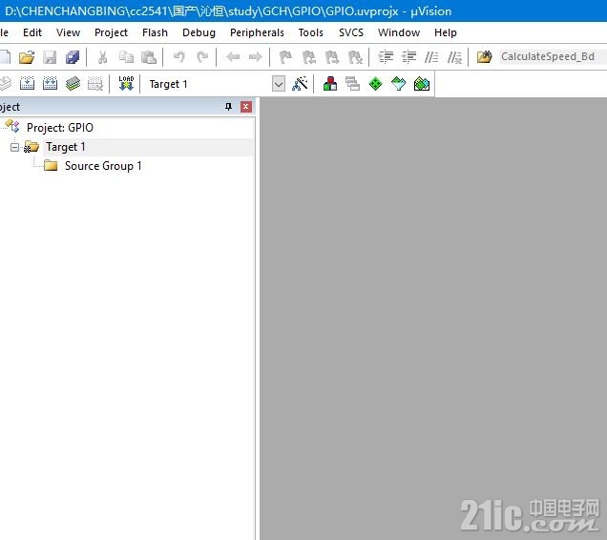The image size is (607, 540).
Task: Open the Project menu
Action: click(x=111, y=32)
